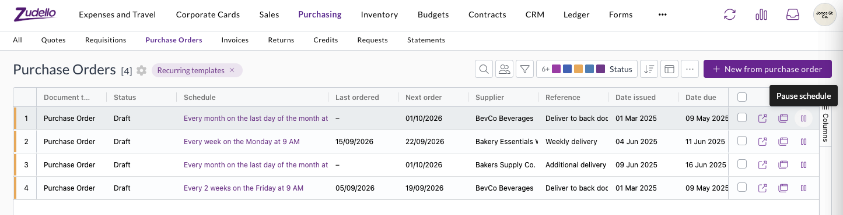
Task: Open the top navigation overflow ellipsis menu
Action: tap(662, 15)
